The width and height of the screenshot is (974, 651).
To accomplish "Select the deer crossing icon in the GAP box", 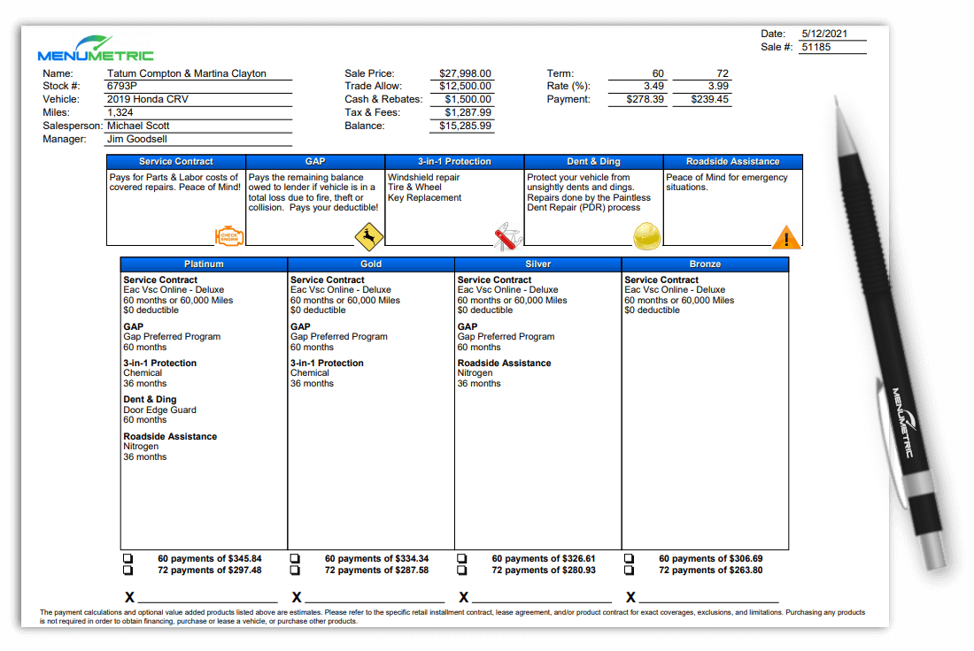I will (x=368, y=235).
